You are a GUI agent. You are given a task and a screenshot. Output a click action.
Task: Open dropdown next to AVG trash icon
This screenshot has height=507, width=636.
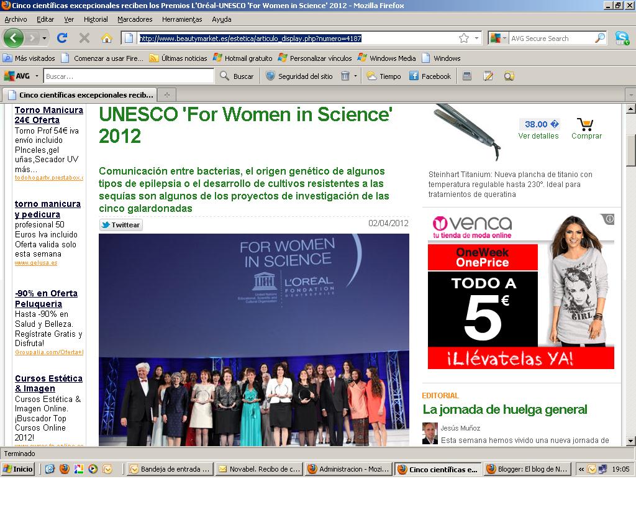(x=356, y=76)
